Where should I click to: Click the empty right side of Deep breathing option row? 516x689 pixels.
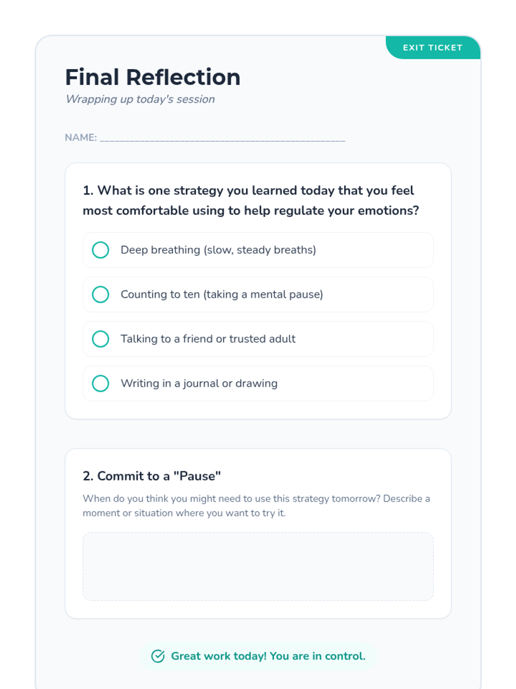tap(378, 250)
